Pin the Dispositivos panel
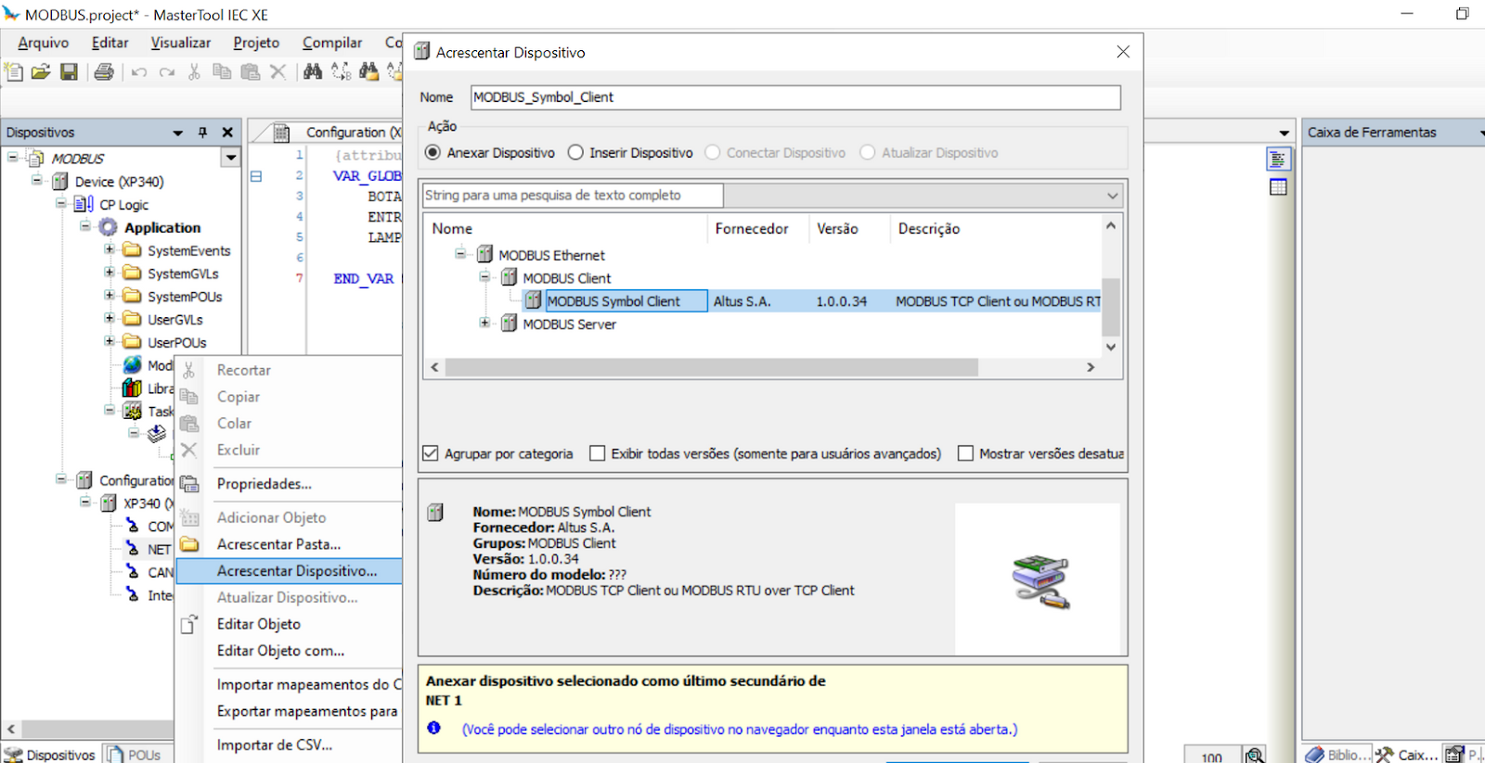1485x763 pixels. coord(202,133)
